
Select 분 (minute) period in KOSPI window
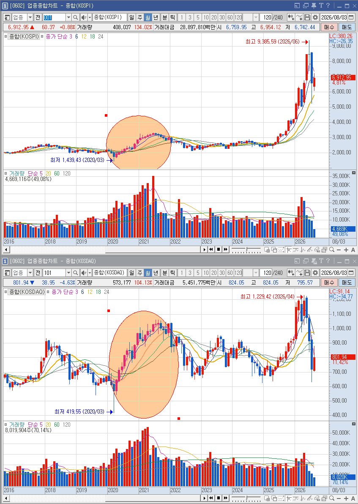click(x=164, y=17)
